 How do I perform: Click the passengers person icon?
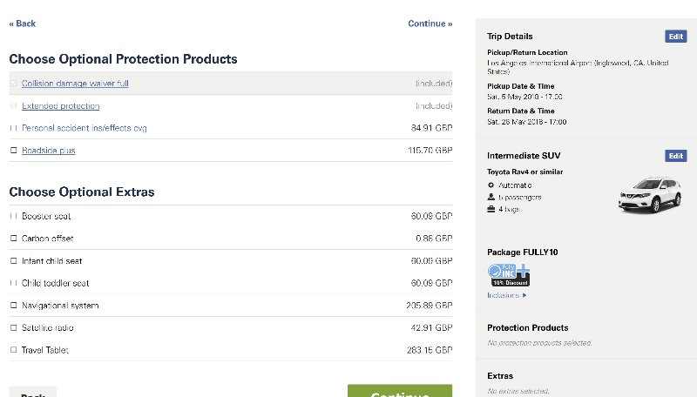point(491,198)
